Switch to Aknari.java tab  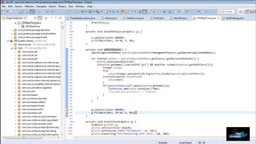pos(109,18)
